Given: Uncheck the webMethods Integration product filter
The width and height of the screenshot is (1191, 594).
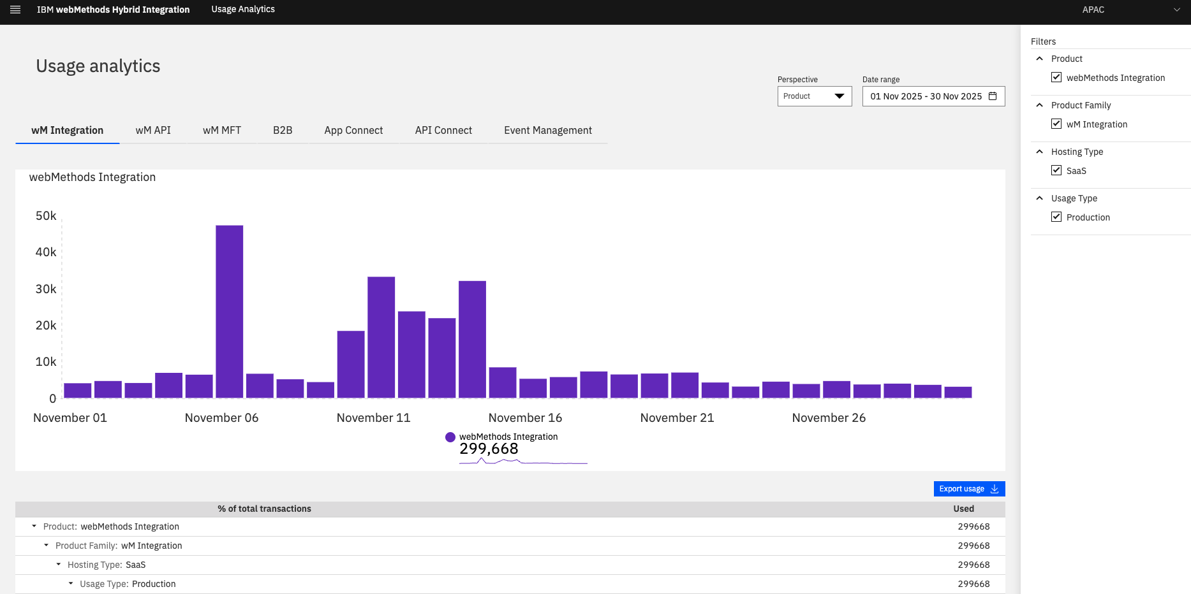Looking at the screenshot, I should click(x=1056, y=77).
